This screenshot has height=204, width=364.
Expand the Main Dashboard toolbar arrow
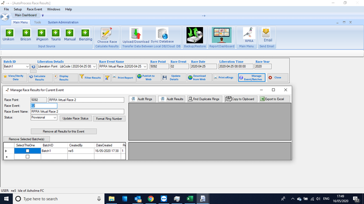coord(43,15)
